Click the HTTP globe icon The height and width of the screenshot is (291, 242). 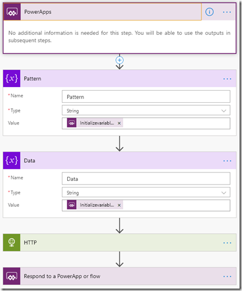tap(11, 242)
